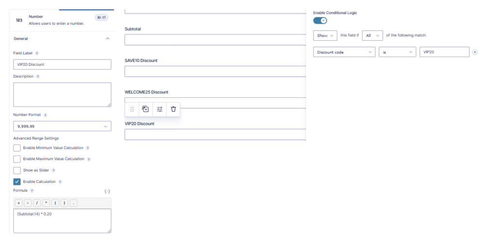This screenshot has height=243, width=497.
Task: Show help tooltip for Number Format
Action: [45, 115]
